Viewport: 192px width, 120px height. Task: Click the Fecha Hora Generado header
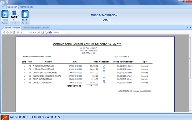[123, 62]
